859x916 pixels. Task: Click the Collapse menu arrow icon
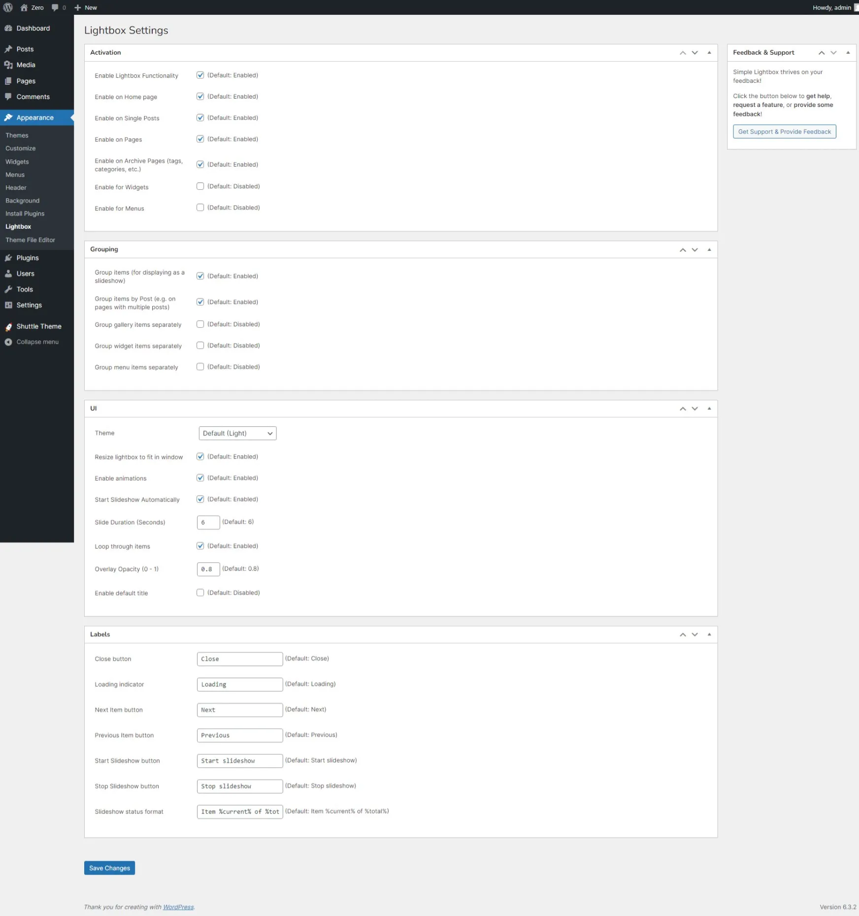pos(8,342)
